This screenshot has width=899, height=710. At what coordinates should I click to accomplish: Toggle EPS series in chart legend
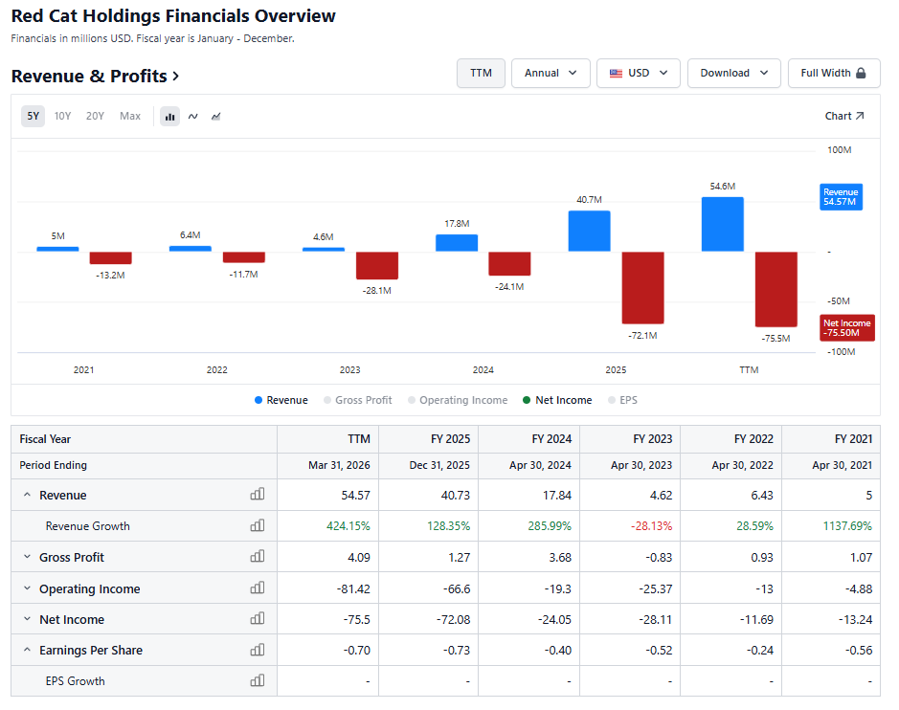tap(622, 400)
